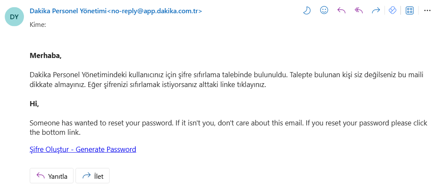The image size is (442, 186).
Task: React to the email with the smiley icon
Action: tap(324, 11)
